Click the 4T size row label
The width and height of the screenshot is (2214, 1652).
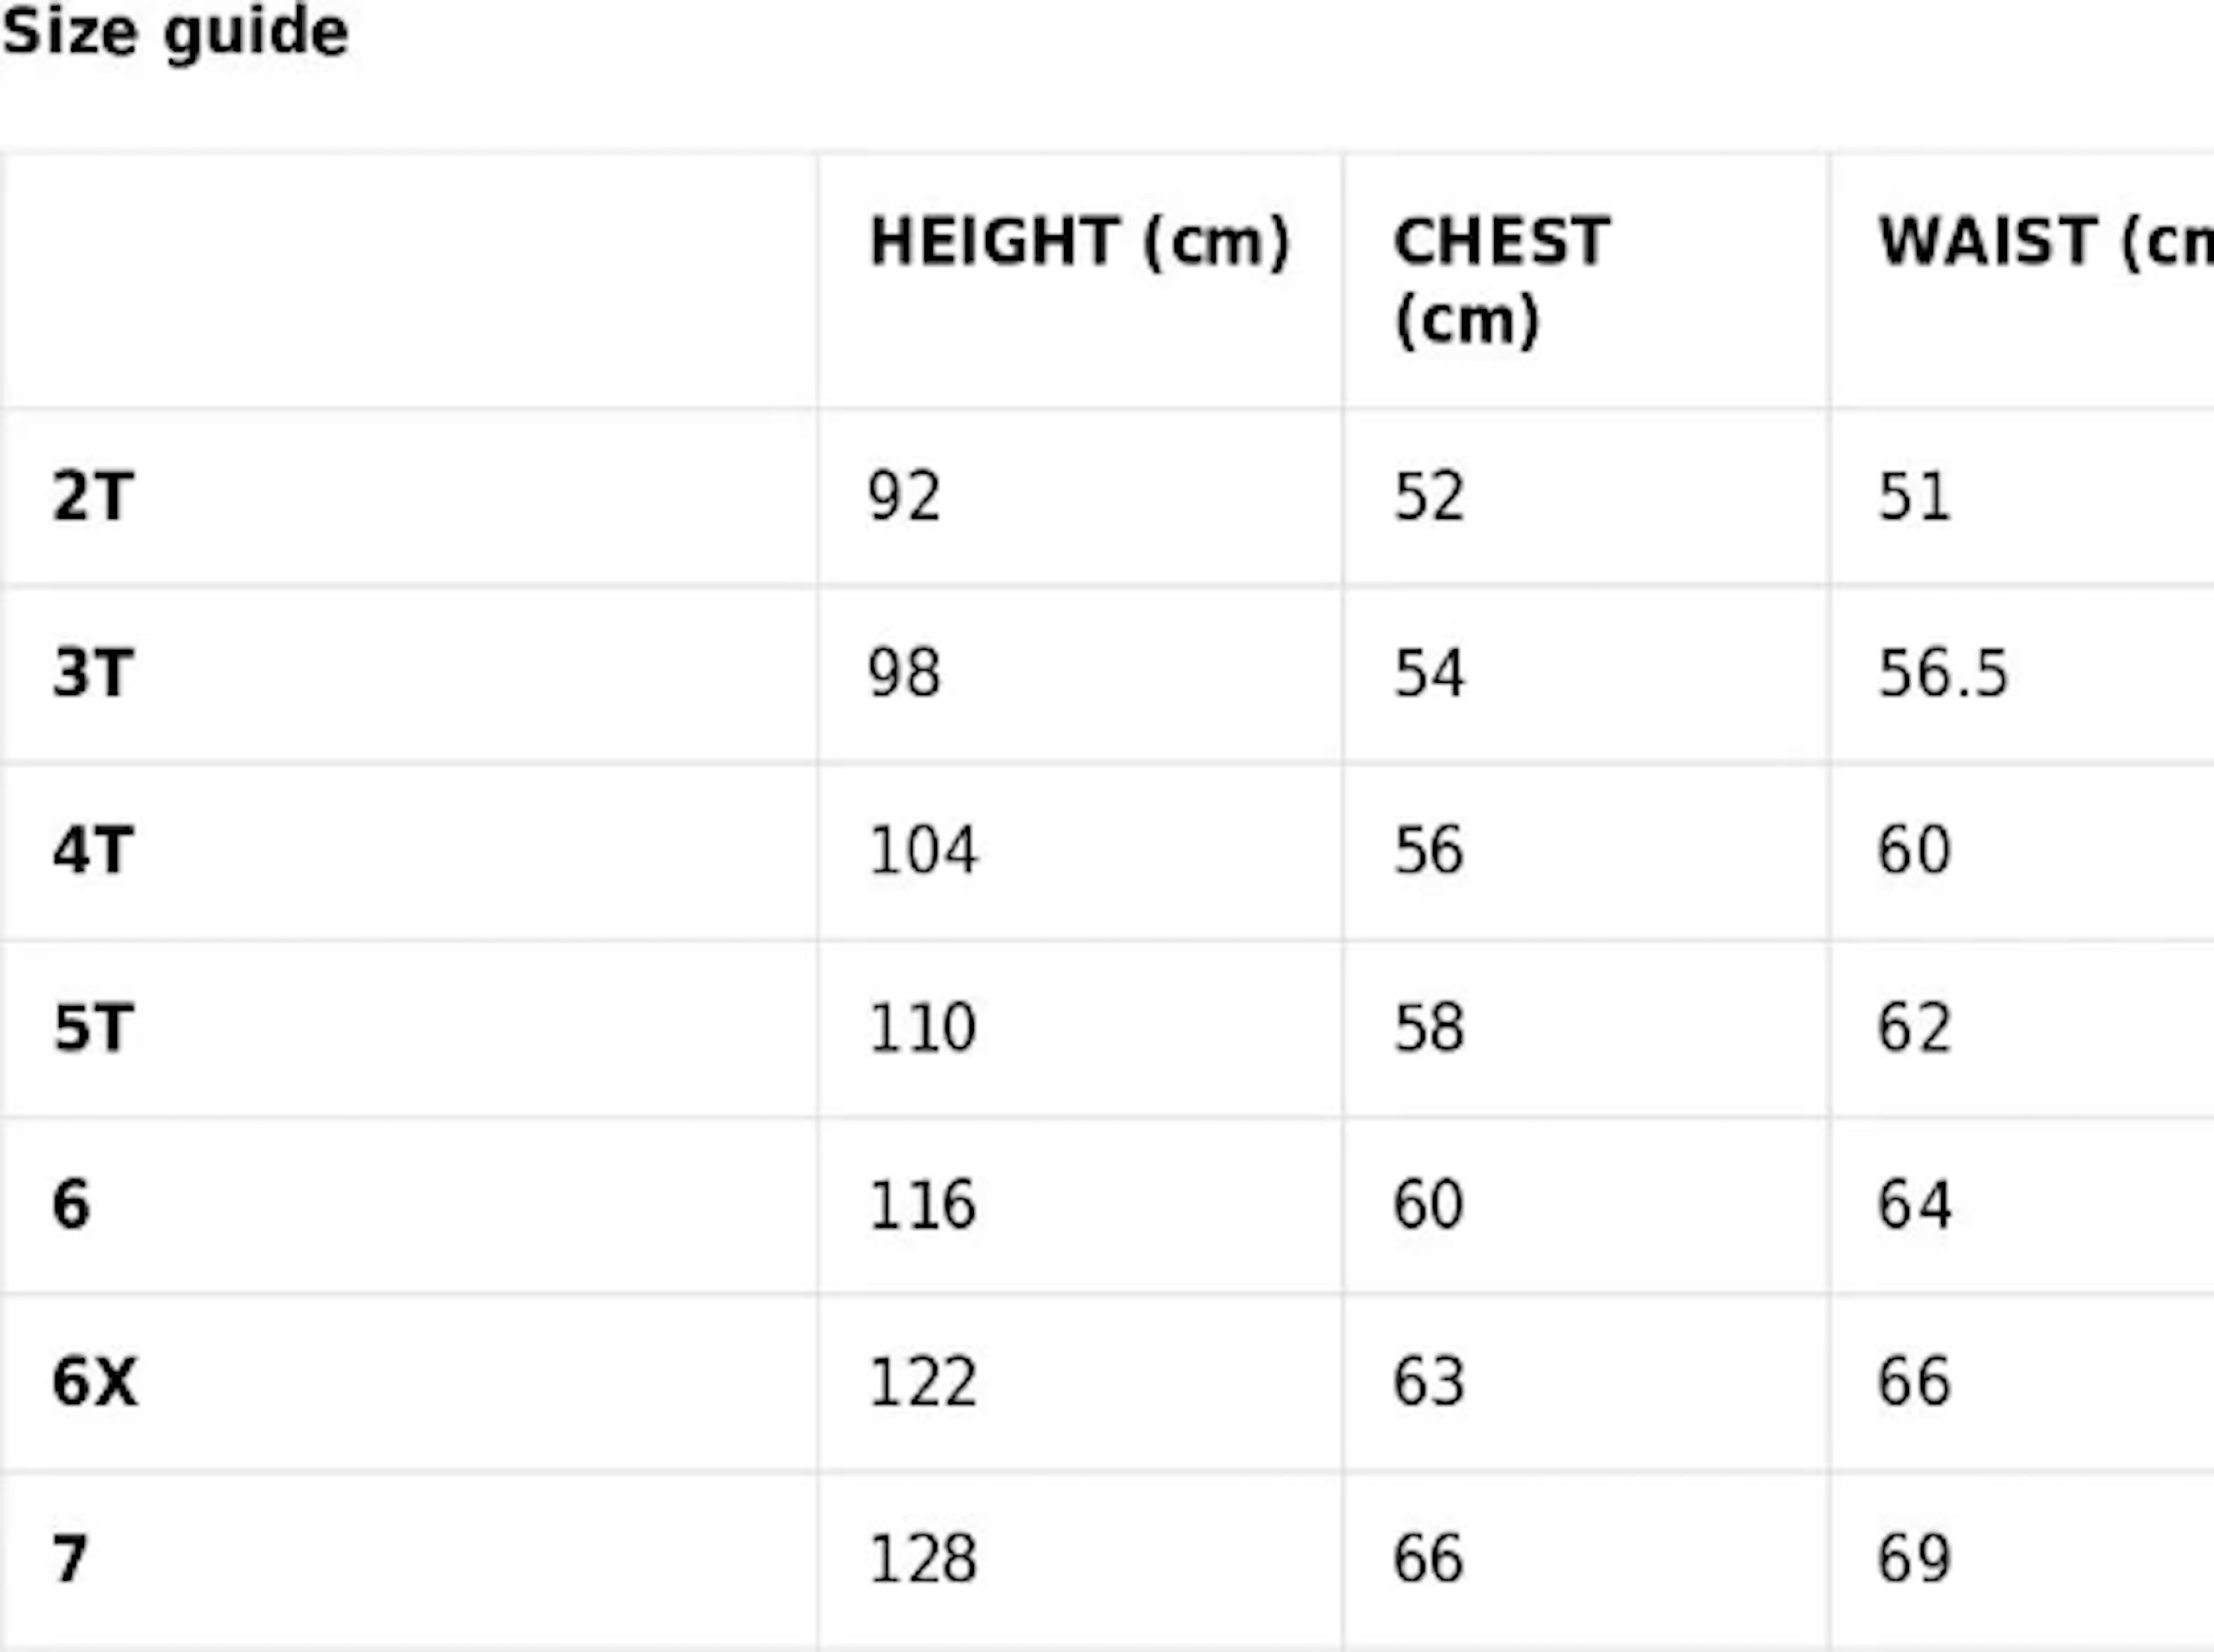tap(92, 850)
